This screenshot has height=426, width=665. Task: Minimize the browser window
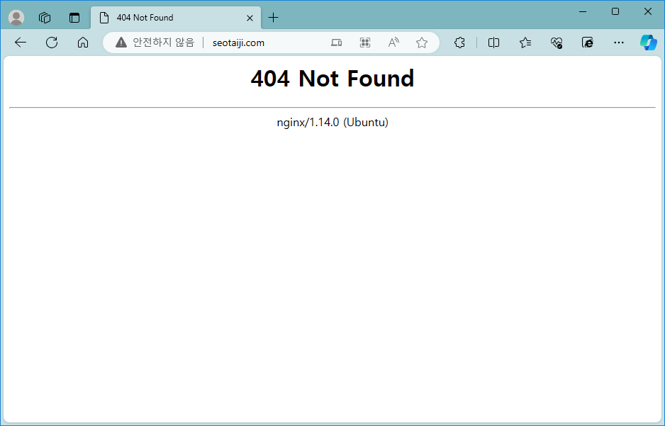[x=583, y=11]
